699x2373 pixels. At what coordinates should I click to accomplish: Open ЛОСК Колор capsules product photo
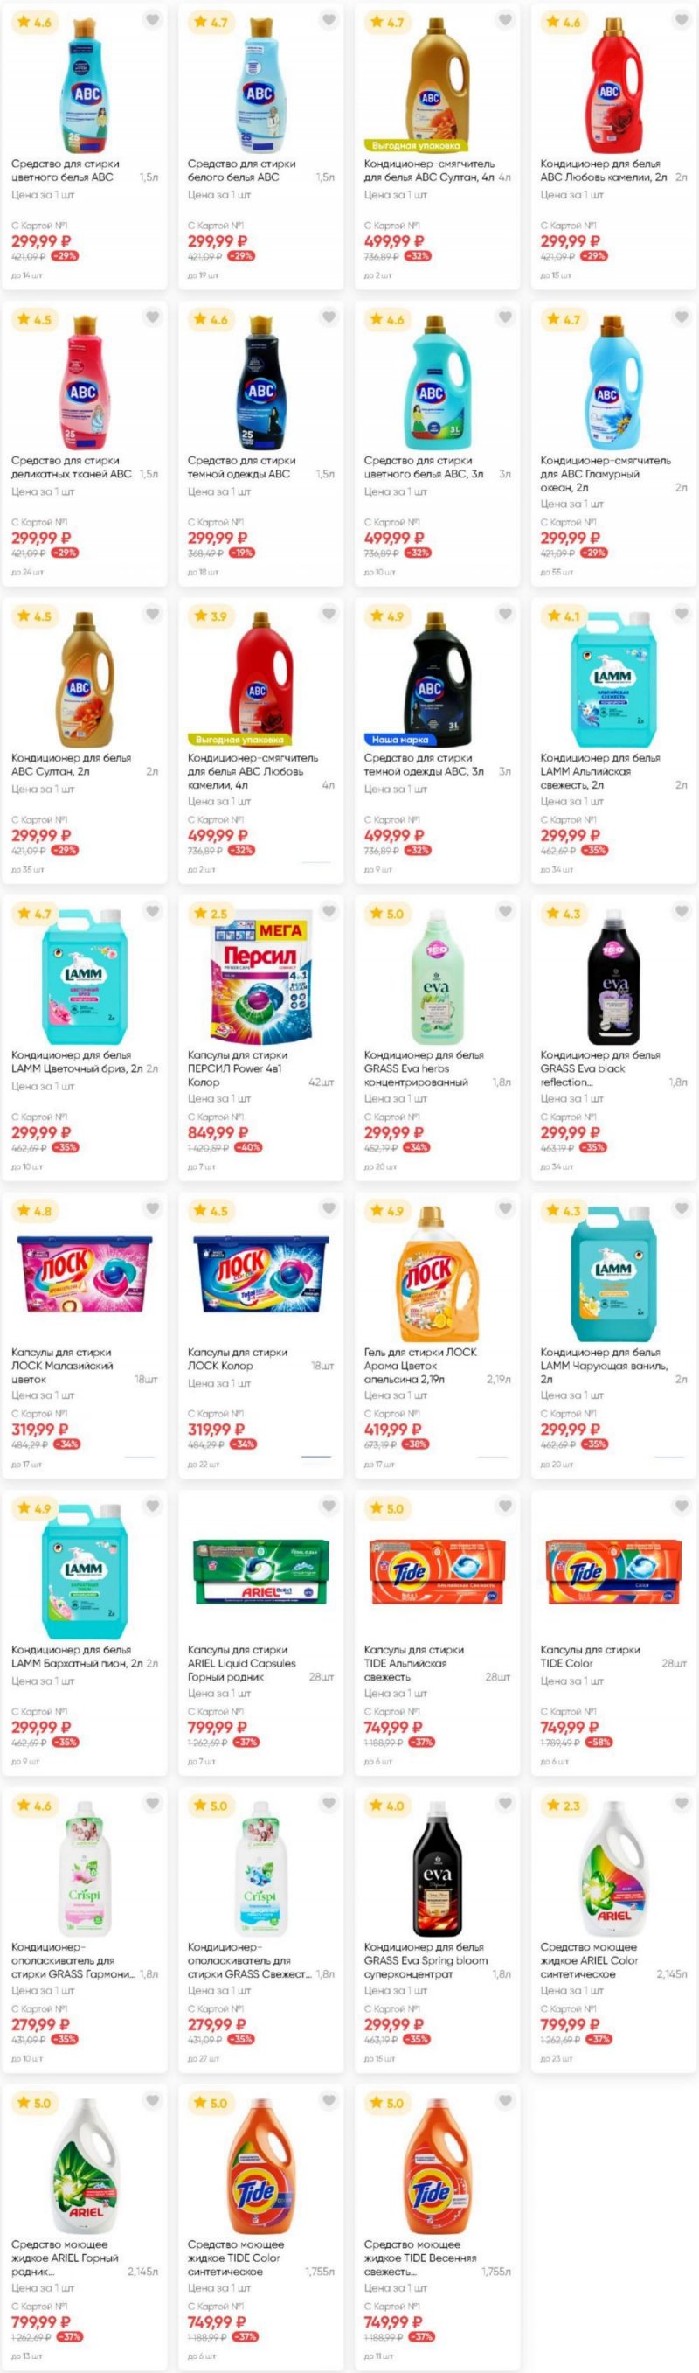[260, 1276]
